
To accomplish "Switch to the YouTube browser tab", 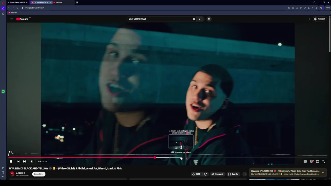I will [63, 2].
